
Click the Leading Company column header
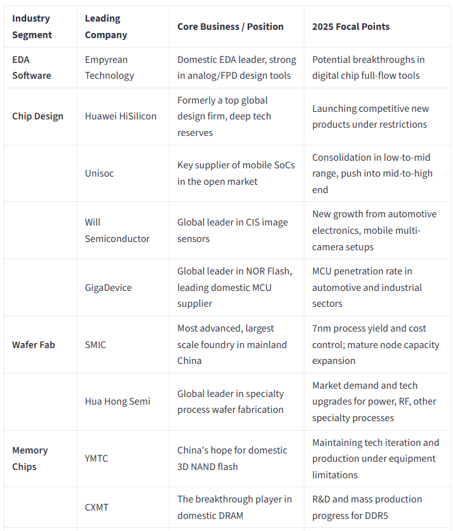coord(105,27)
